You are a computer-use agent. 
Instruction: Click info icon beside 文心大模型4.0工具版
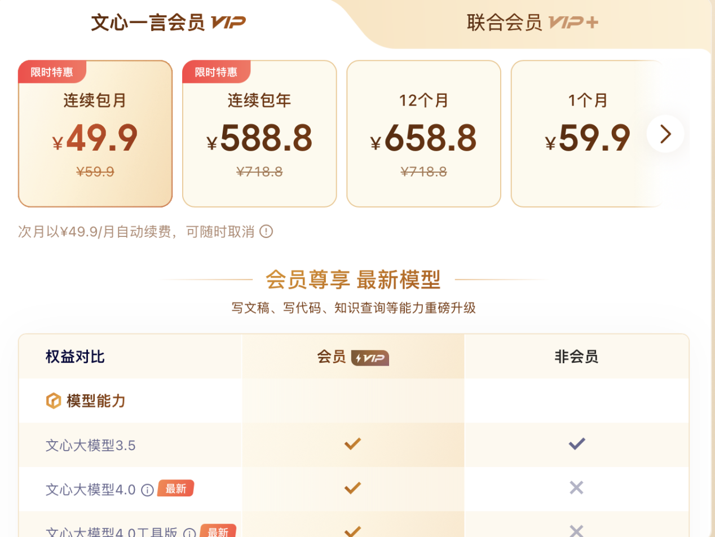coord(189,533)
